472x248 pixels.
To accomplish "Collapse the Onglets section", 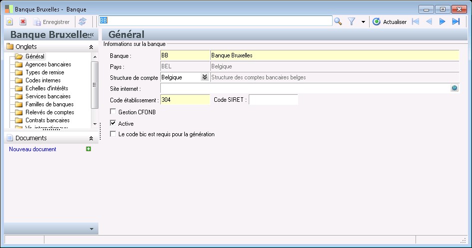I will tap(91, 47).
